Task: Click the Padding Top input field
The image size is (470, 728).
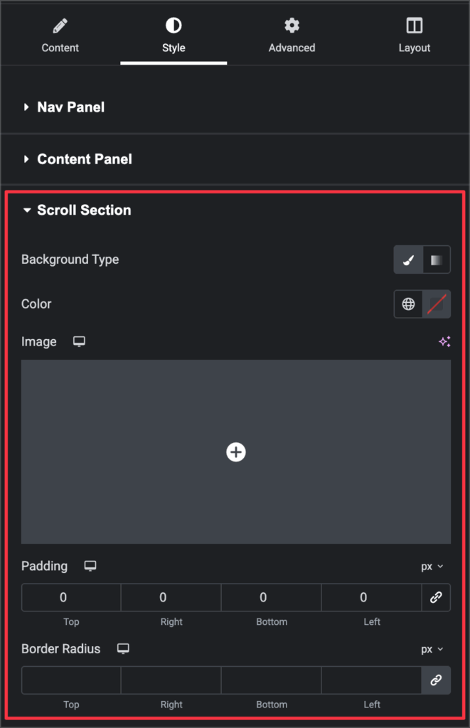Action: pos(71,598)
